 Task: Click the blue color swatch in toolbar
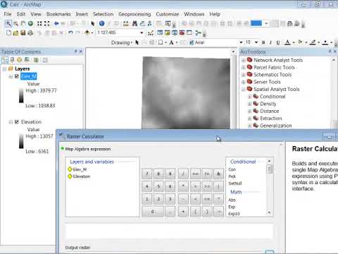[x=256, y=23]
